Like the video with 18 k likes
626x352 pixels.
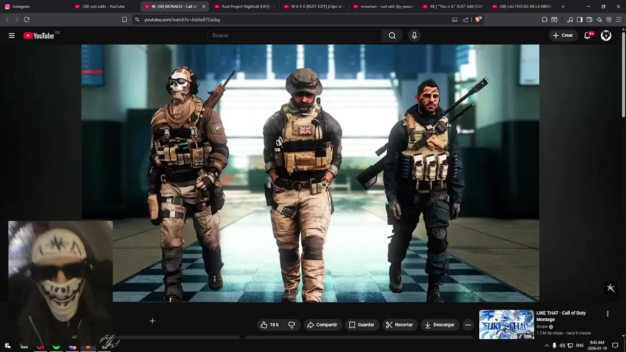[x=269, y=325]
